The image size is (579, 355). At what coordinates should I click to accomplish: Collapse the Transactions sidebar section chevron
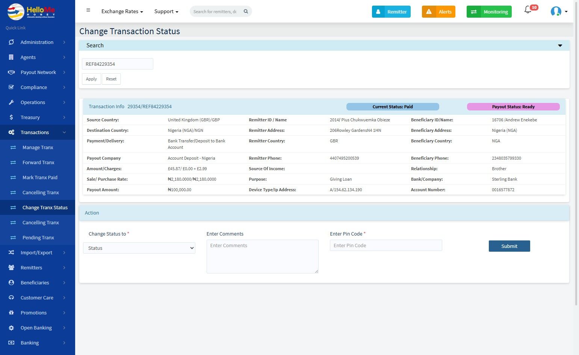pos(64,132)
